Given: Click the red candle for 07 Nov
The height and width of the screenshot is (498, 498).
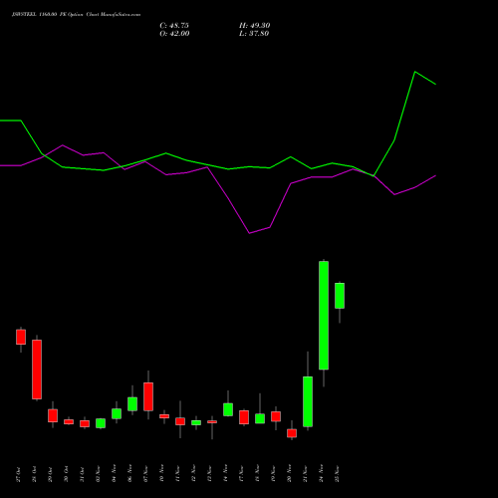Looking at the screenshot, I should pos(148,396).
